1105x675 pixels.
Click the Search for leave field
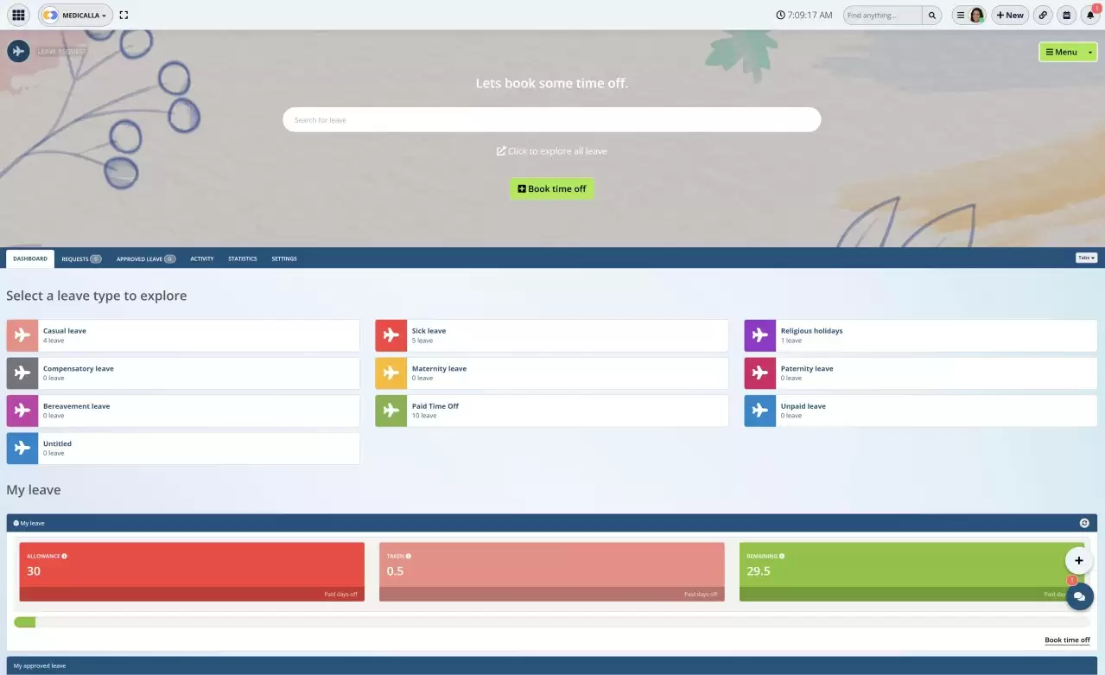tap(551, 119)
